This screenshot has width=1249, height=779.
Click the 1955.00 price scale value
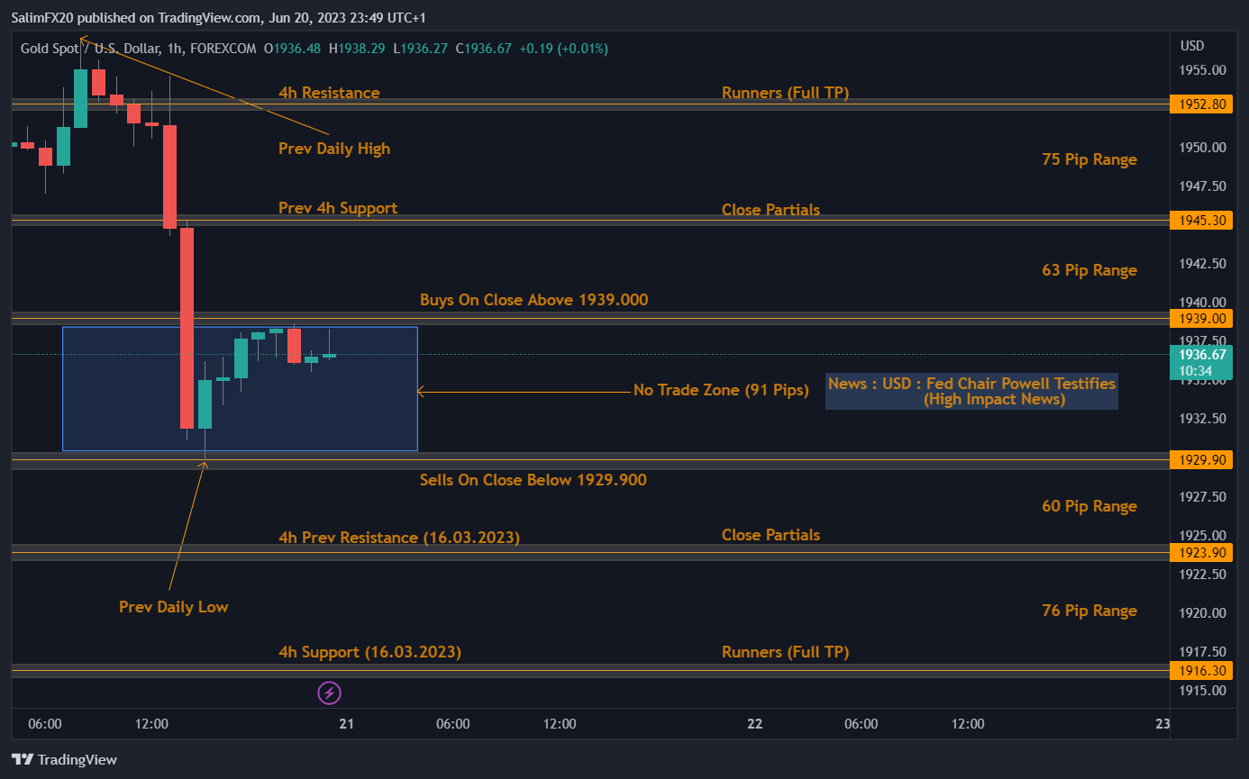1204,70
